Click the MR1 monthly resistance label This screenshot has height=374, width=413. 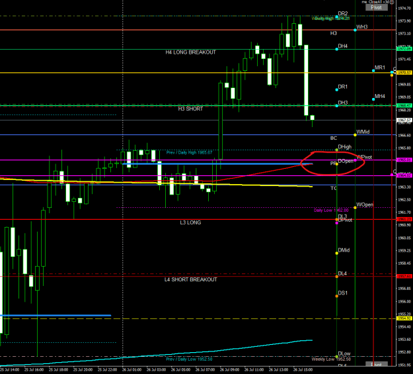(380, 68)
